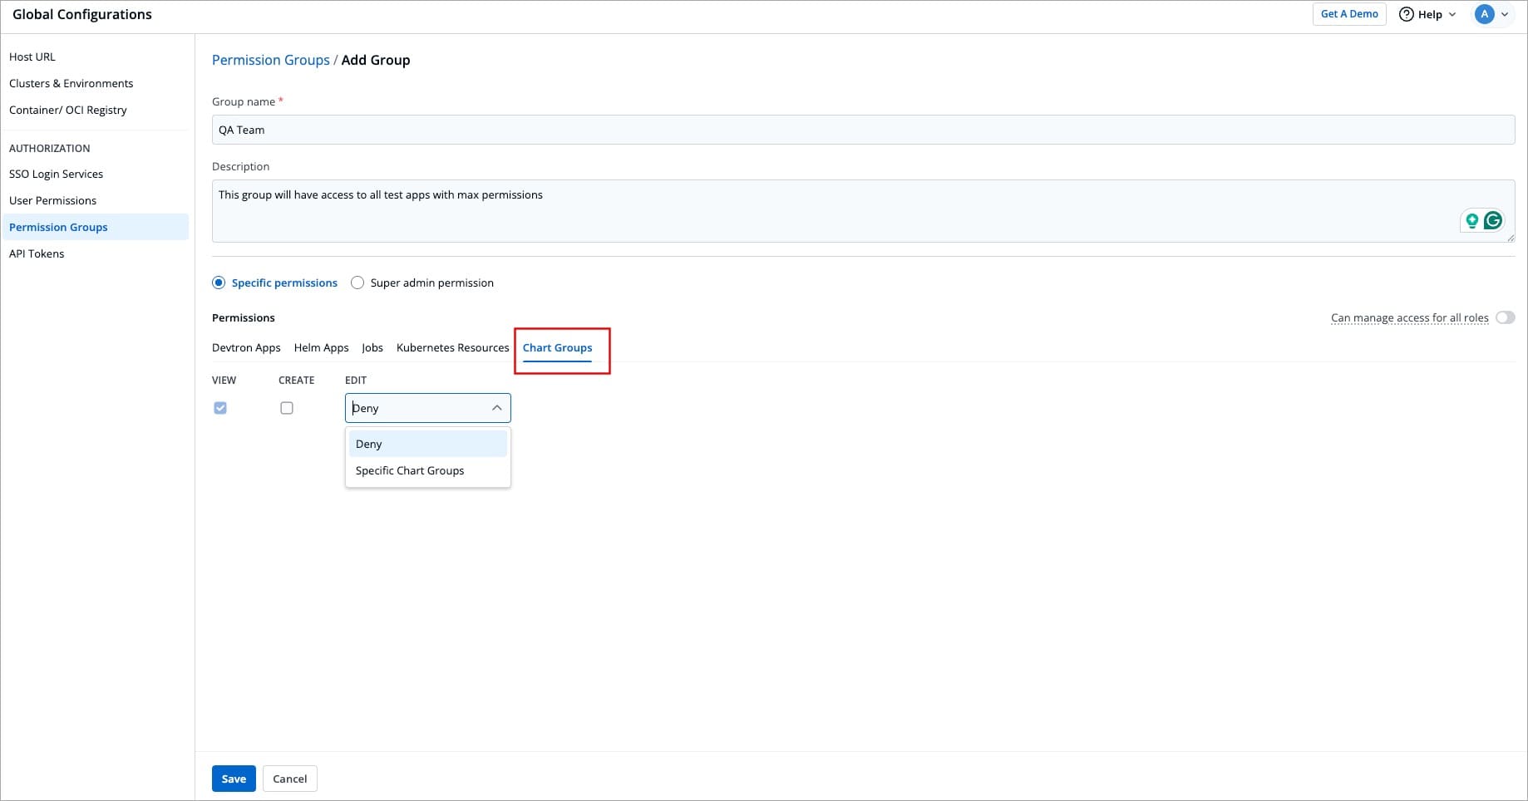Select Super admin permission option

point(357,283)
